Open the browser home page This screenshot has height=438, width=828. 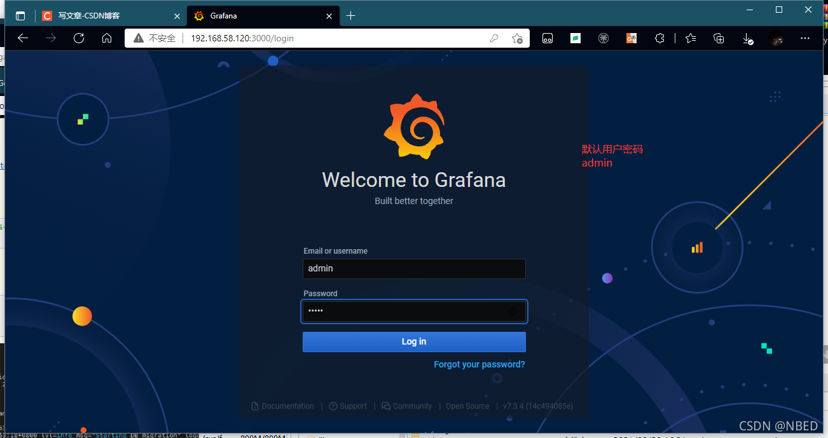coord(107,38)
